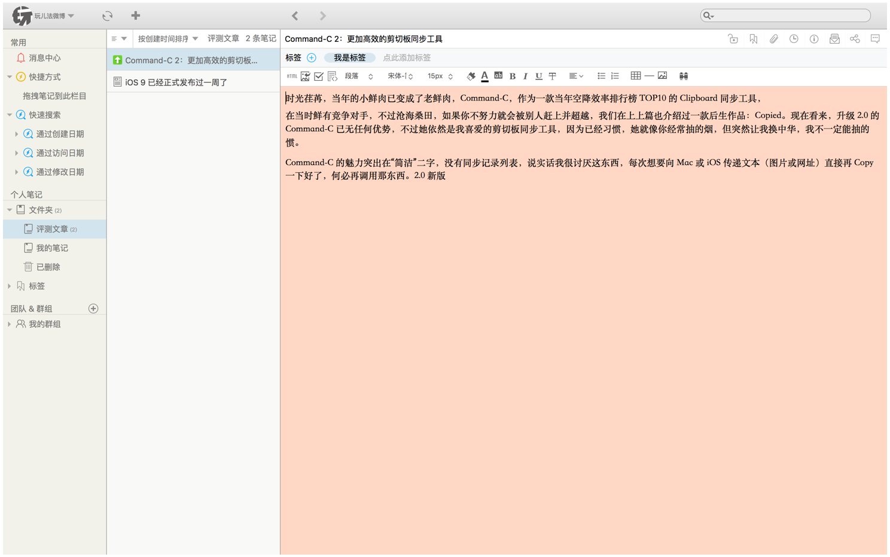Open the iOS 9 已经正式发布过一周了 note
This screenshot has width=890, height=557.
(193, 82)
